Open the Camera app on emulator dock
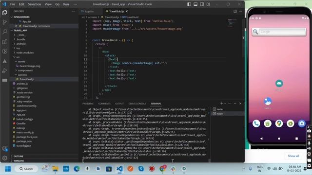 pyautogui.click(x=302, y=123)
